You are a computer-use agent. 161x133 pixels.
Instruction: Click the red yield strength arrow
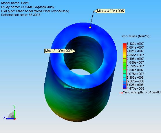(x=121, y=93)
